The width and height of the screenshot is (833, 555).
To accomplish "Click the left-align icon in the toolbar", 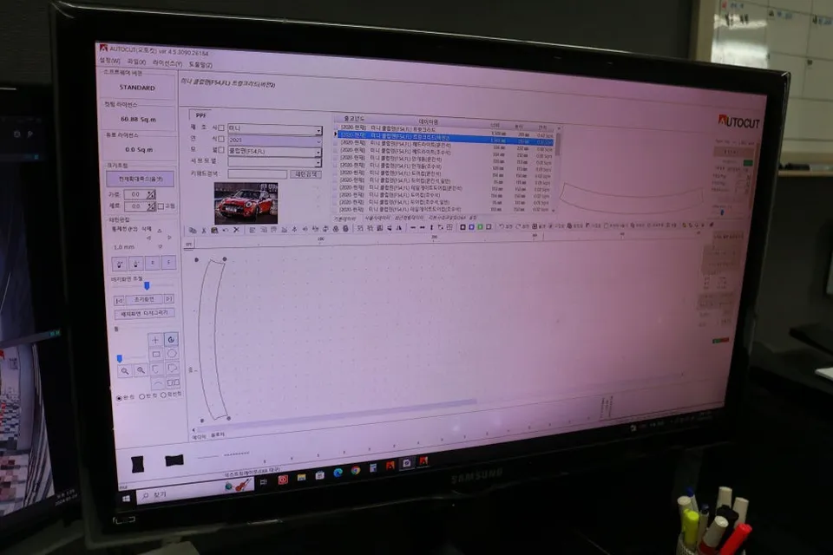I will [252, 230].
